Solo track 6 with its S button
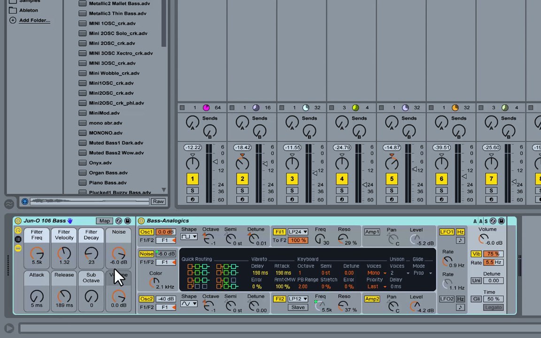This screenshot has width=541, height=338. [441, 191]
